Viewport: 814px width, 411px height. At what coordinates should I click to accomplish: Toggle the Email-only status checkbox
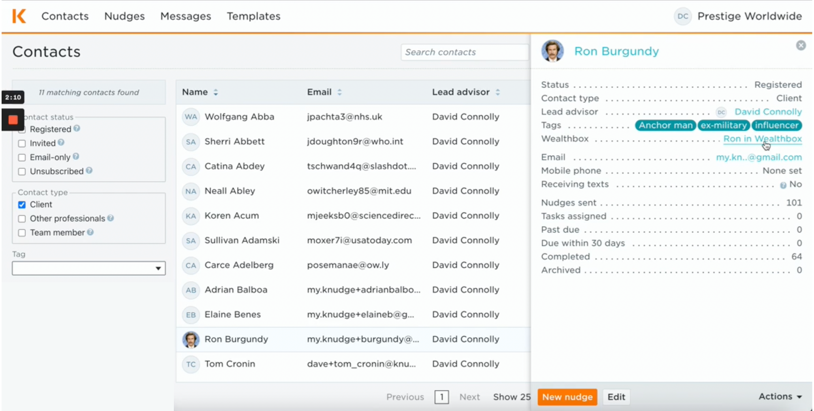(22, 158)
